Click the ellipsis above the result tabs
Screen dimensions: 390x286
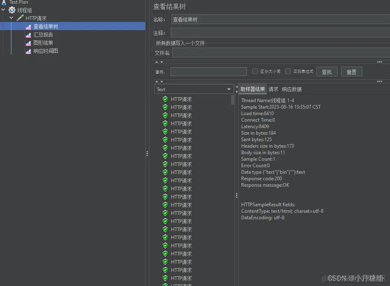[x=379, y=81]
